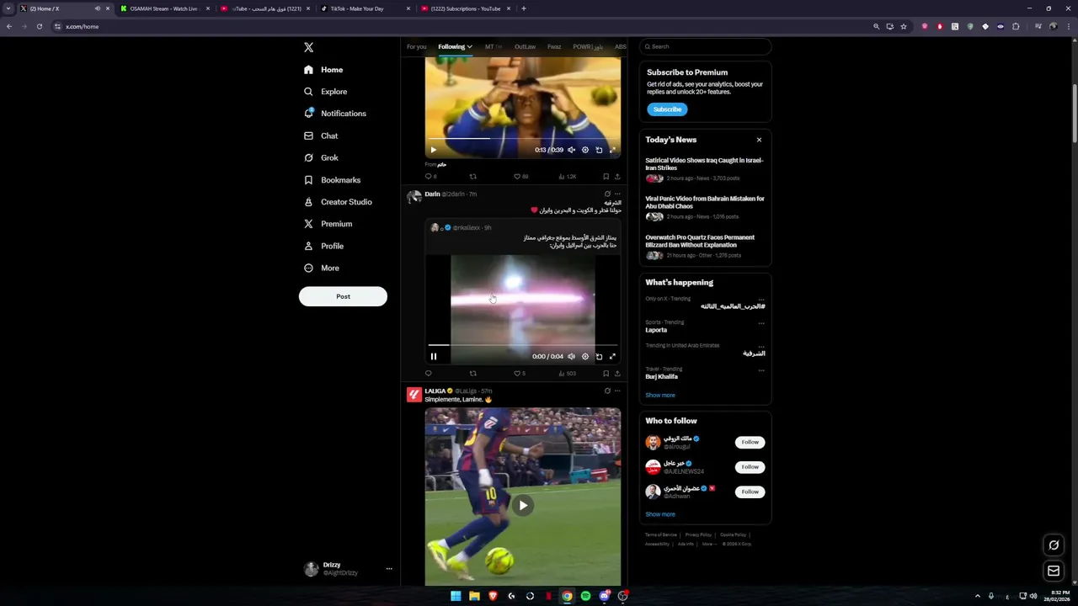Click the Post button
The height and width of the screenshot is (606, 1078).
coord(343,296)
